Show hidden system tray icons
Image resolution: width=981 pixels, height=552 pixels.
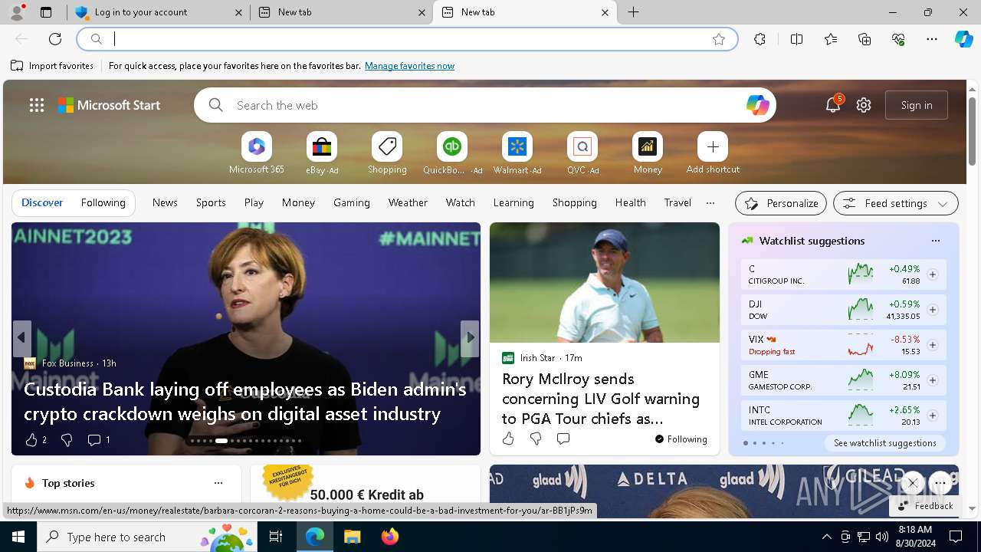tap(827, 537)
